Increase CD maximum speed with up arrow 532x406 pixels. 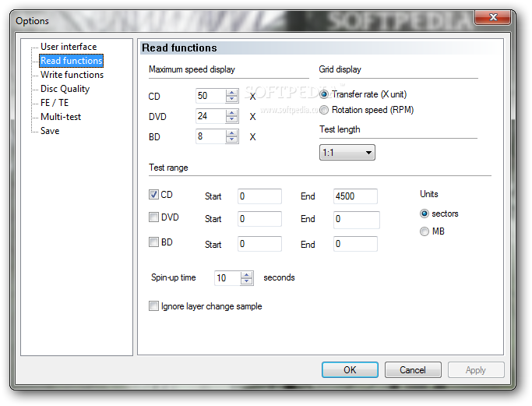click(232, 93)
